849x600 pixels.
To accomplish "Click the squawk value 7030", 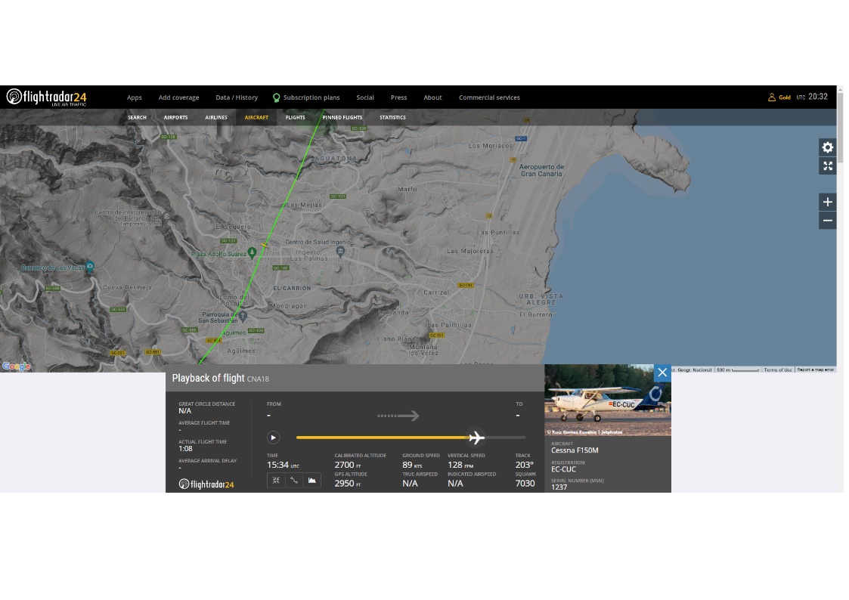I will click(525, 483).
